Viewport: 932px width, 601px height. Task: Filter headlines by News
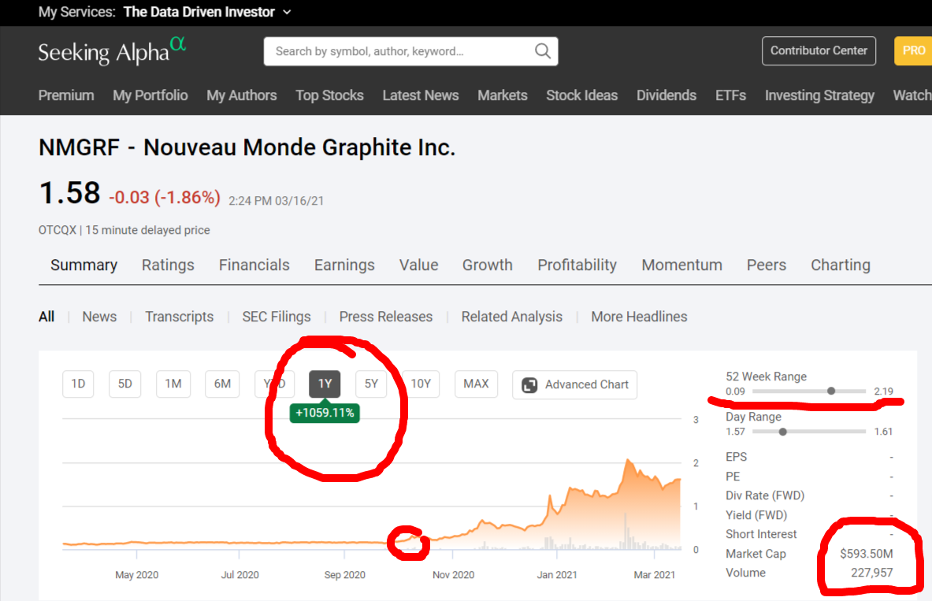click(99, 317)
